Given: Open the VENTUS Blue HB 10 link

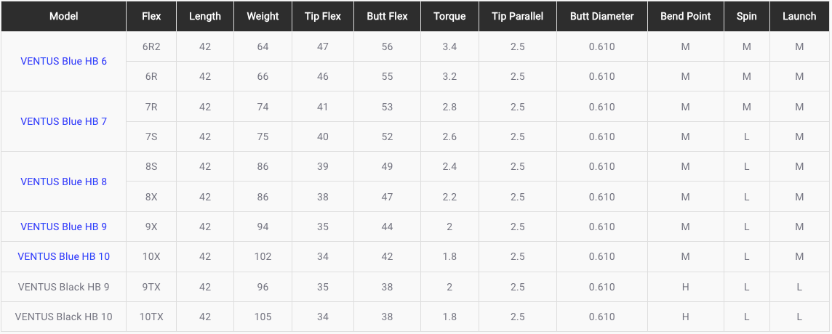Looking at the screenshot, I should click(63, 256).
